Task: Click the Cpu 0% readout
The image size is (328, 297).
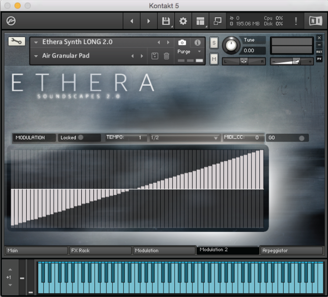Action: (273, 18)
